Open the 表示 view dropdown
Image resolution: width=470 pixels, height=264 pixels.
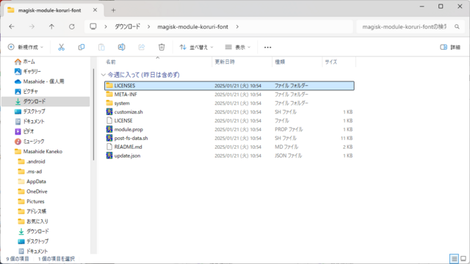(x=238, y=47)
